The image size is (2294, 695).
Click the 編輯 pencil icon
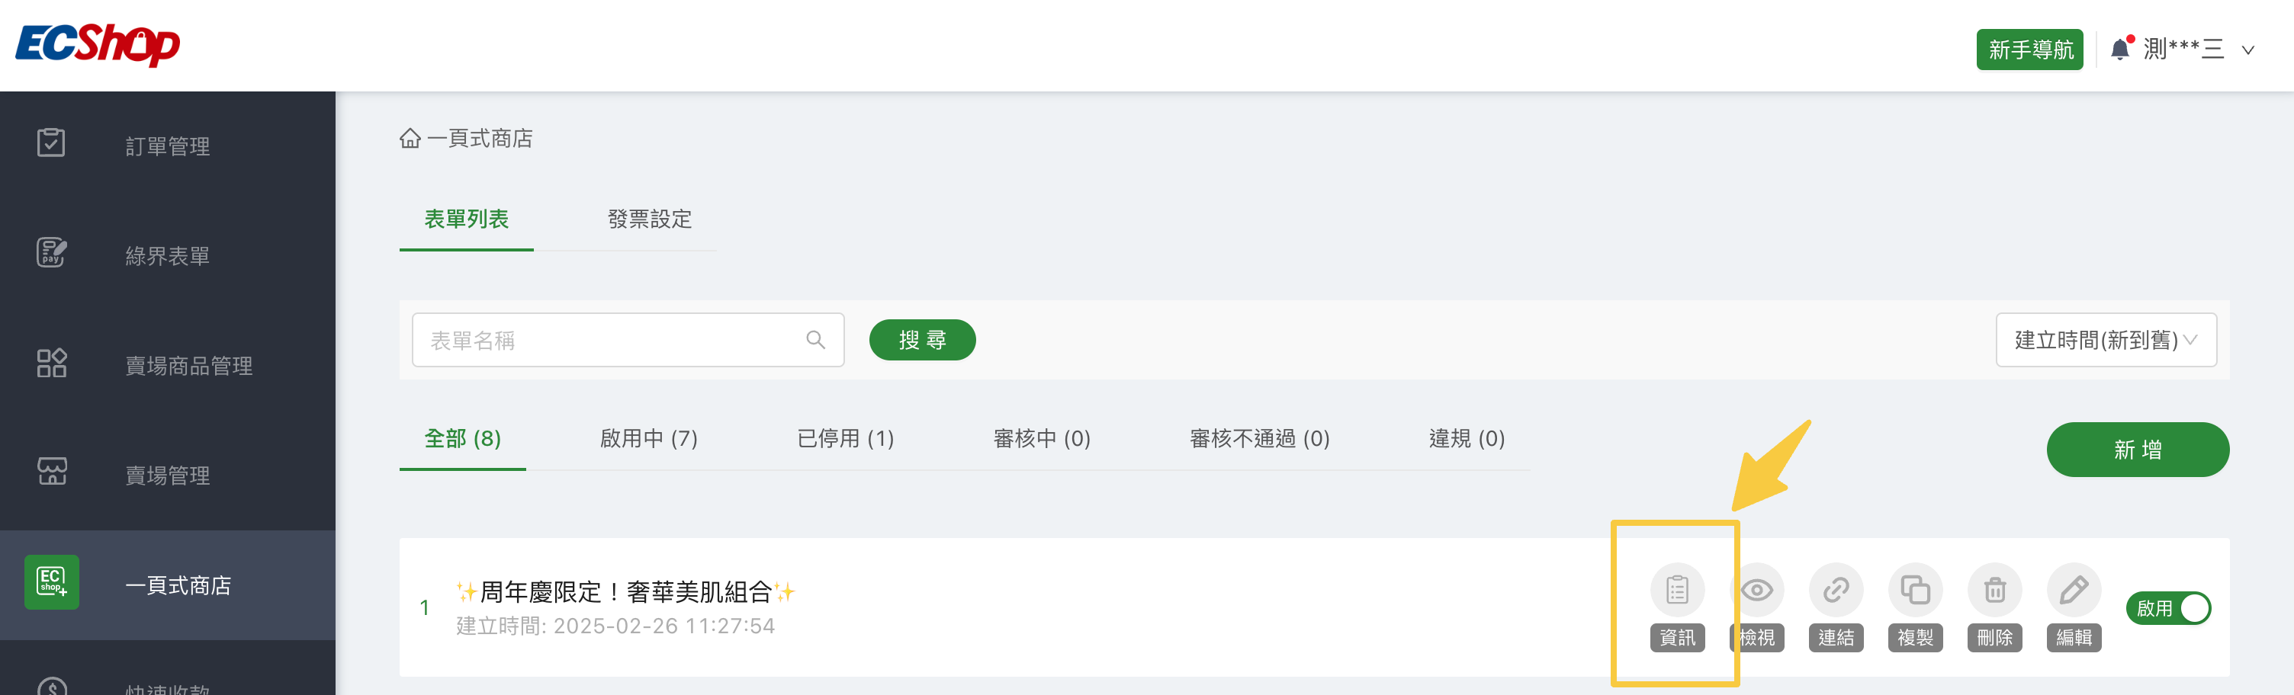pos(2073,590)
